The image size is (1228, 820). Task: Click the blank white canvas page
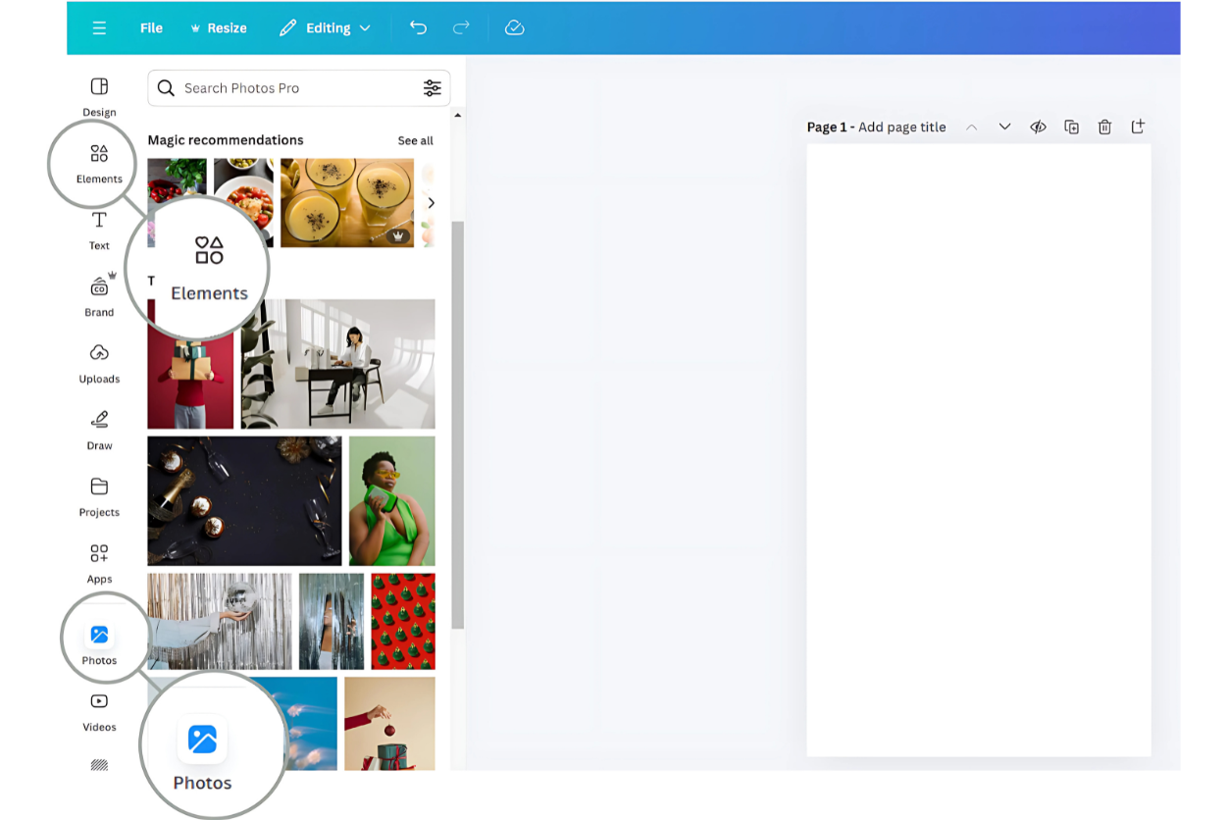(x=979, y=450)
